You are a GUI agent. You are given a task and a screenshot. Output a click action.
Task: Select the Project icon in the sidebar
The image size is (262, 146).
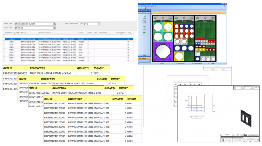[x=144, y=22]
